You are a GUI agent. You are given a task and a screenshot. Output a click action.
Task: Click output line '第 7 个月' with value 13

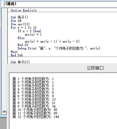click(34, 99)
